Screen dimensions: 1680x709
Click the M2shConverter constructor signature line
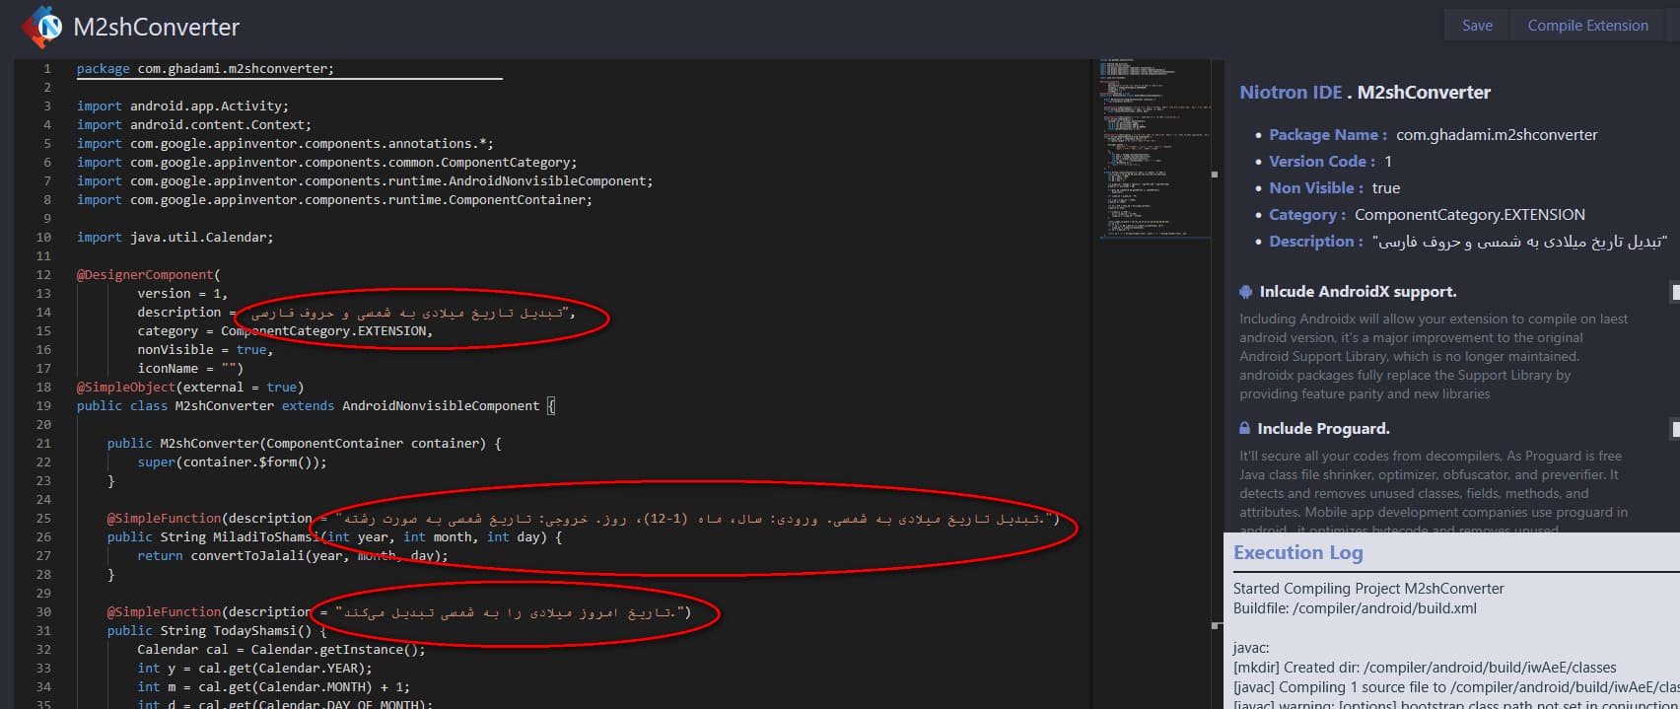[305, 443]
